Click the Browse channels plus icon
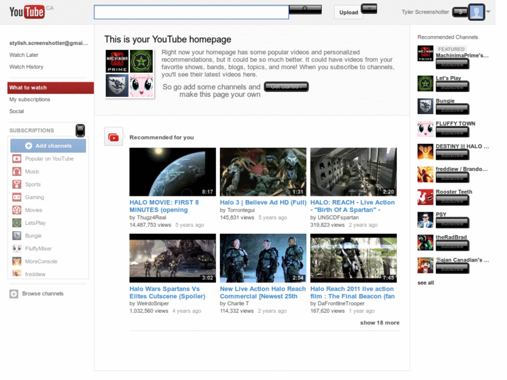The height and width of the screenshot is (380, 507). [13, 294]
